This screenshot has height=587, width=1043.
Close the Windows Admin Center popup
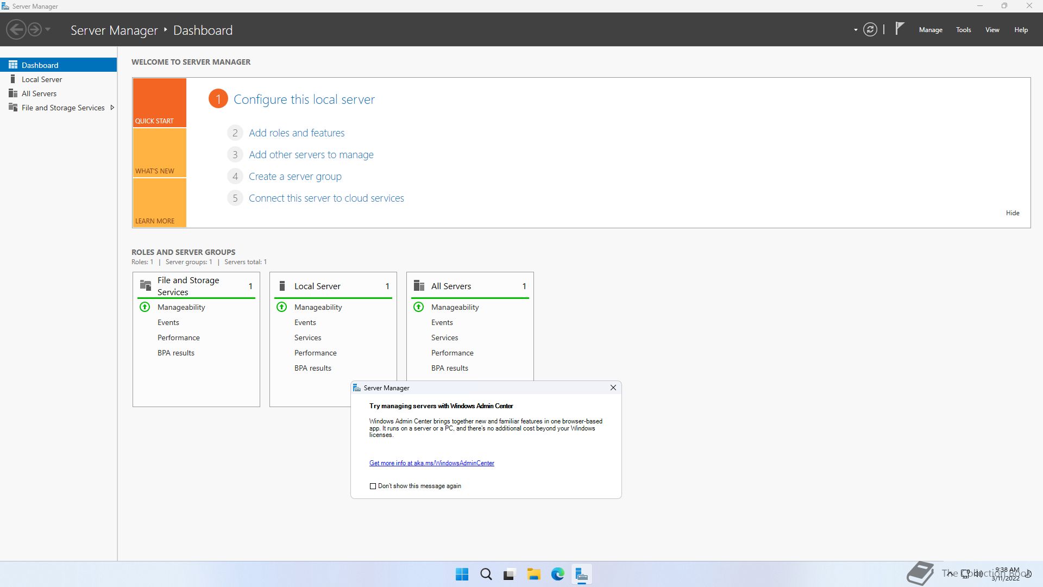click(613, 388)
